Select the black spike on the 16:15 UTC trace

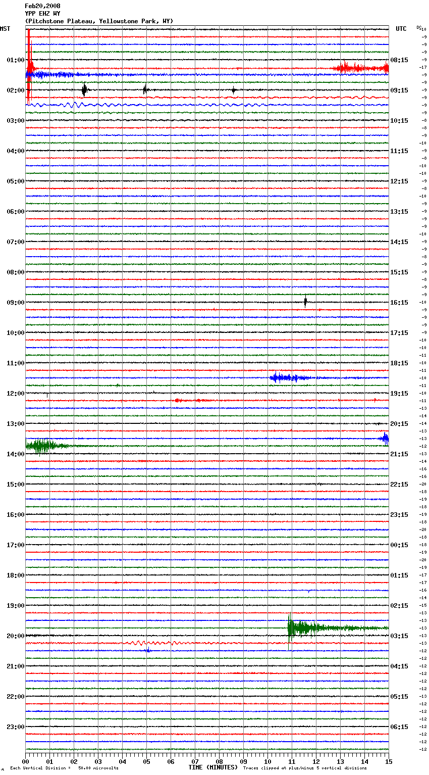click(305, 302)
